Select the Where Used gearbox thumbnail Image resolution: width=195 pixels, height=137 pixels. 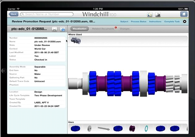pos(76,41)
